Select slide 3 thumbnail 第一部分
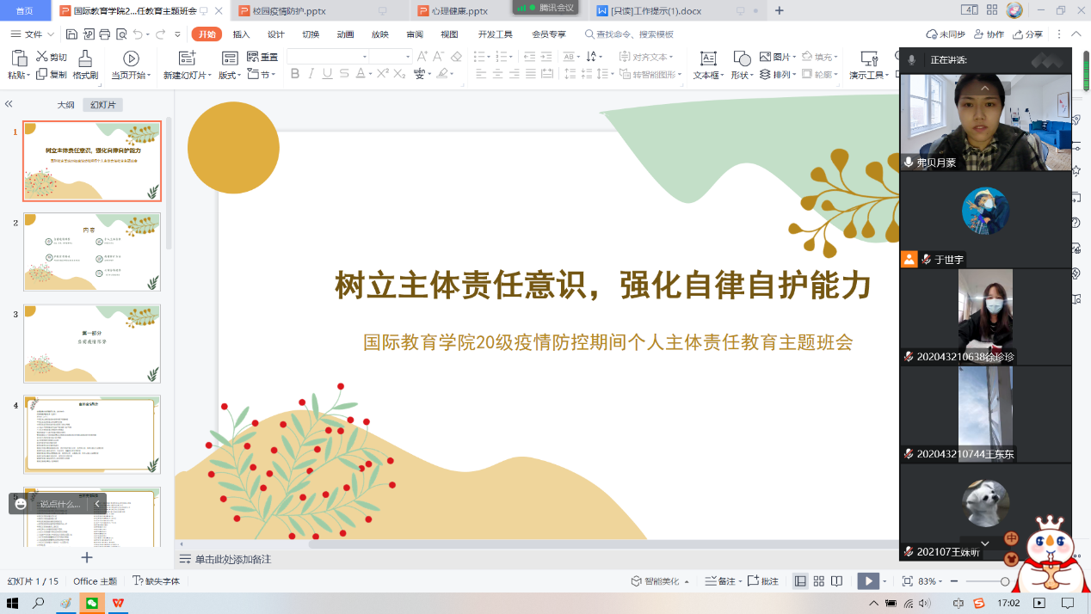Viewport: 1091px width, 614px height. click(92, 343)
